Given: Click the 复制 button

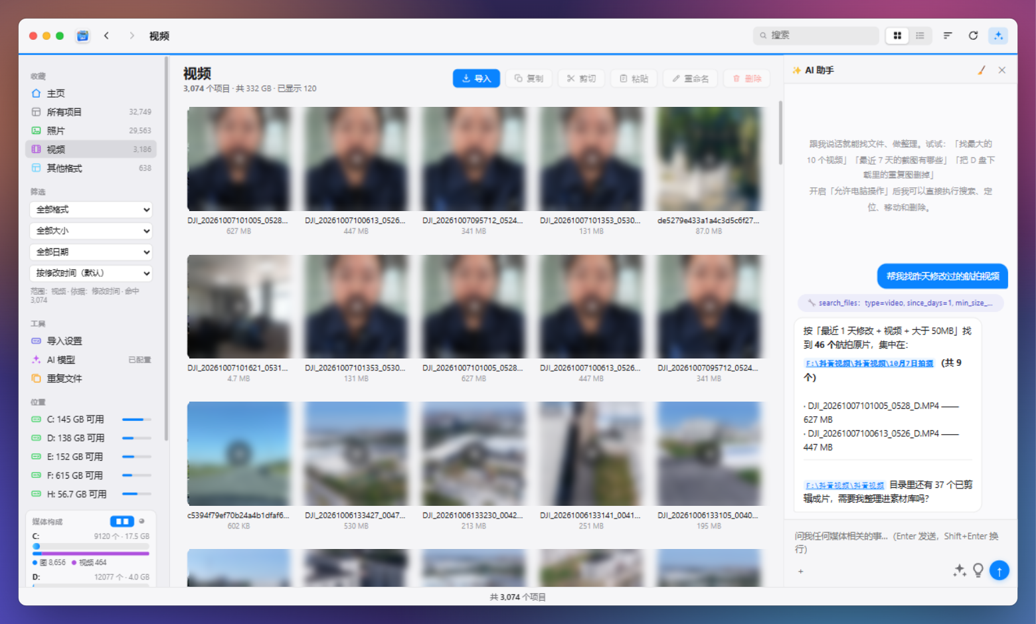Looking at the screenshot, I should pyautogui.click(x=529, y=78).
